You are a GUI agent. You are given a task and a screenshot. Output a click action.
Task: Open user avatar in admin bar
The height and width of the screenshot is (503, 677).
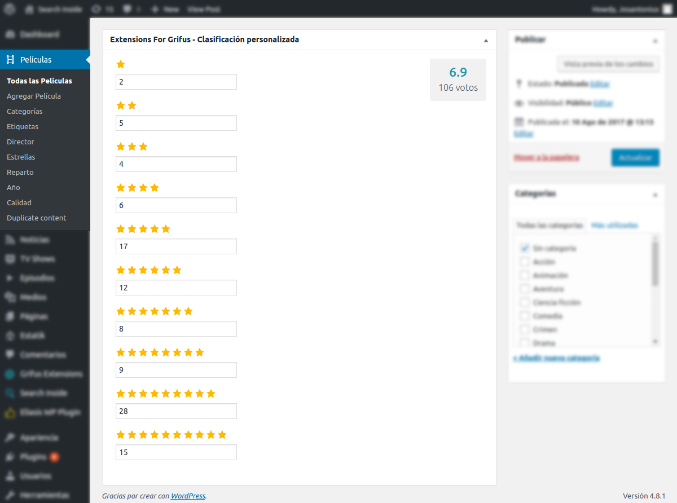pyautogui.click(x=667, y=9)
